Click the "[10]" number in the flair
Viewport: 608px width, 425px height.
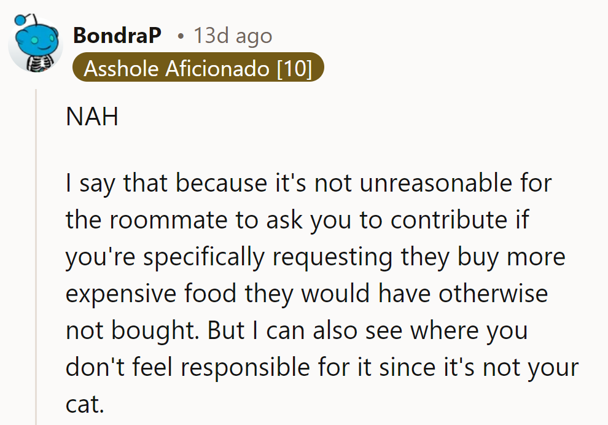(295, 68)
